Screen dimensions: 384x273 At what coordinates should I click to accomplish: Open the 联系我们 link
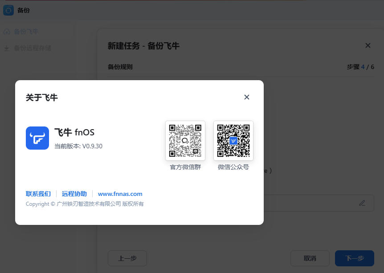(38, 194)
